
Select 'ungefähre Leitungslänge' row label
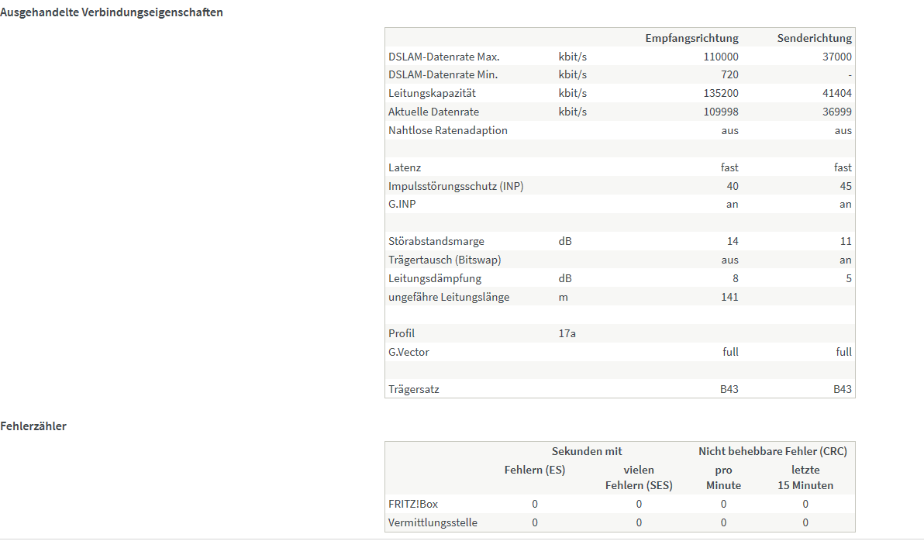coord(449,297)
